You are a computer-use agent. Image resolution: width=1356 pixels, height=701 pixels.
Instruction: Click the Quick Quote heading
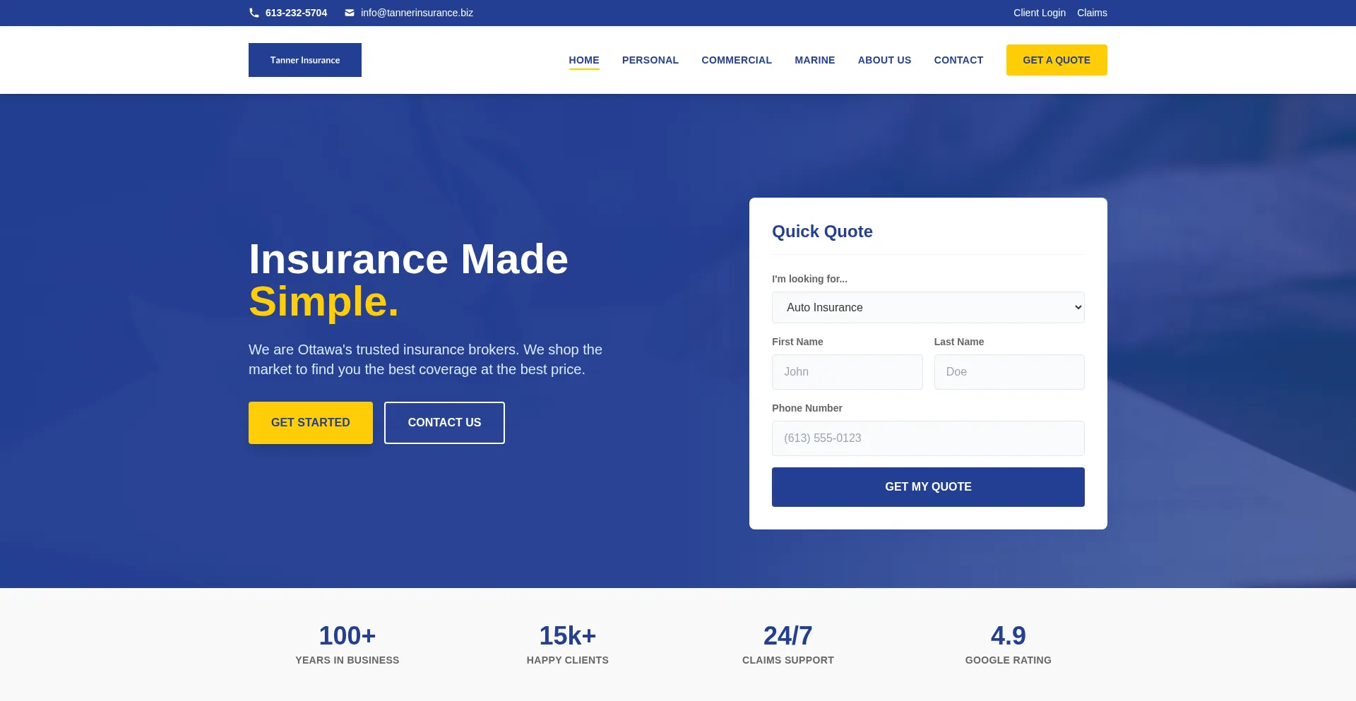(822, 232)
